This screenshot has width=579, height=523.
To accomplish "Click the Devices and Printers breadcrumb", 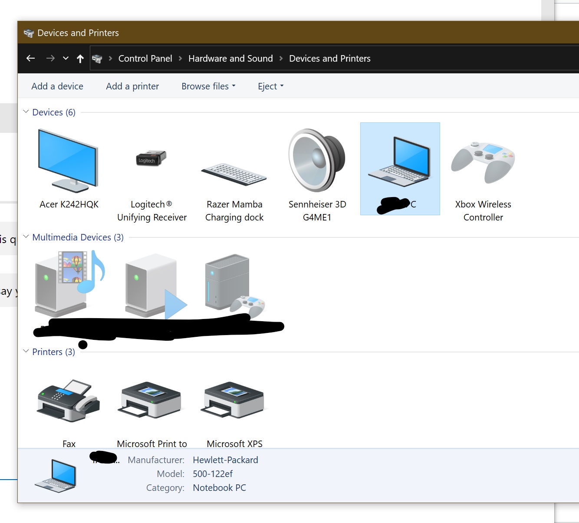I will click(x=330, y=59).
